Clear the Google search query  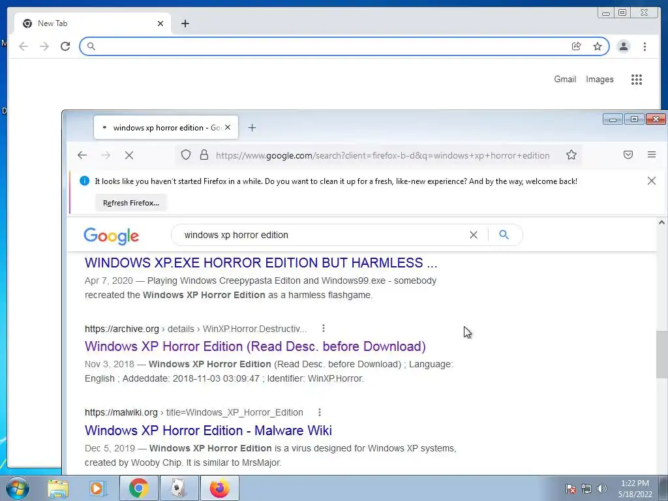click(474, 235)
